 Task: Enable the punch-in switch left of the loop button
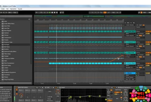click(x=101, y=12)
